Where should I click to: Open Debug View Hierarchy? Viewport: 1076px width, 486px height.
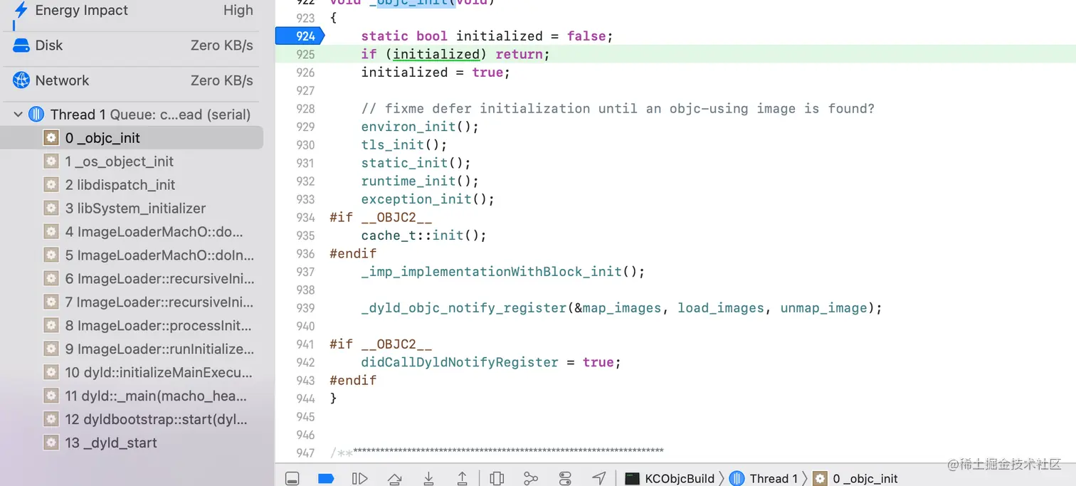[497, 478]
